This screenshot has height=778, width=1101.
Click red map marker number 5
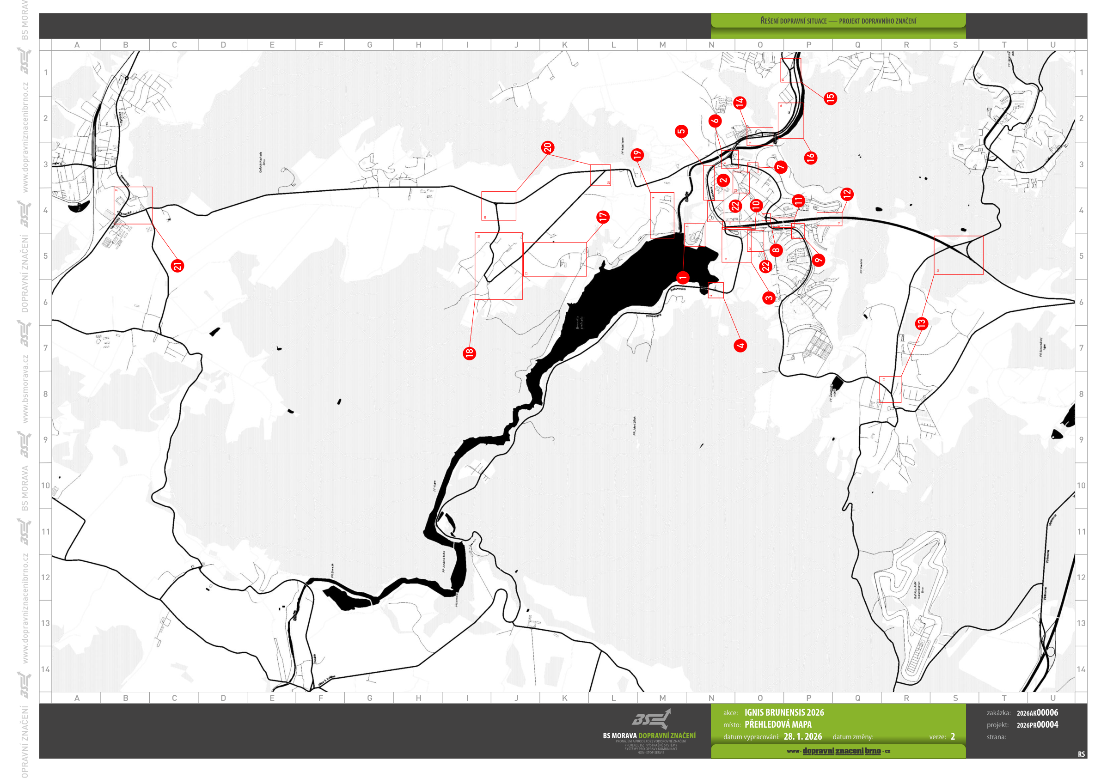(681, 131)
